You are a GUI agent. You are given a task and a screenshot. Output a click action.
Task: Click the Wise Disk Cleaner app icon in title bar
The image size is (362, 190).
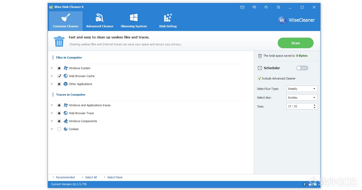pos(51,7)
